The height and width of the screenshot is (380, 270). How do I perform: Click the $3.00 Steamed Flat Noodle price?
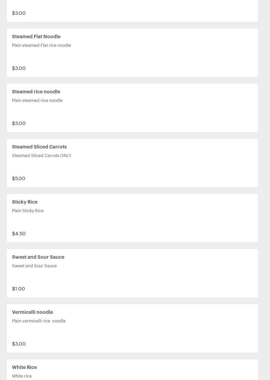(19, 68)
